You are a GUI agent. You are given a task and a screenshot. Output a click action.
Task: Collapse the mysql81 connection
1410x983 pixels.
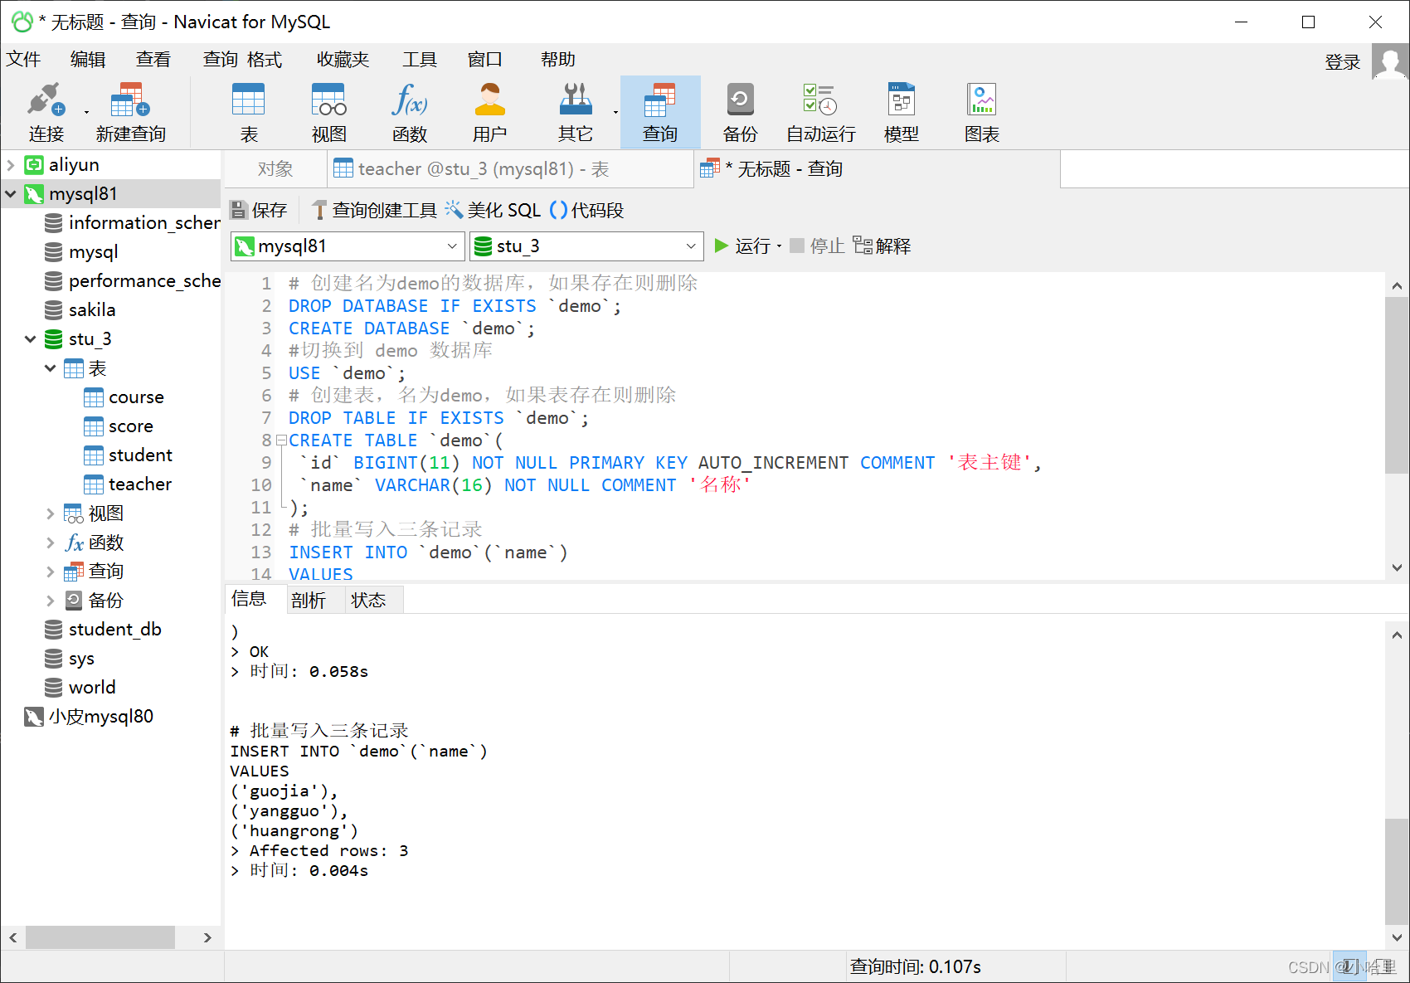pyautogui.click(x=11, y=193)
